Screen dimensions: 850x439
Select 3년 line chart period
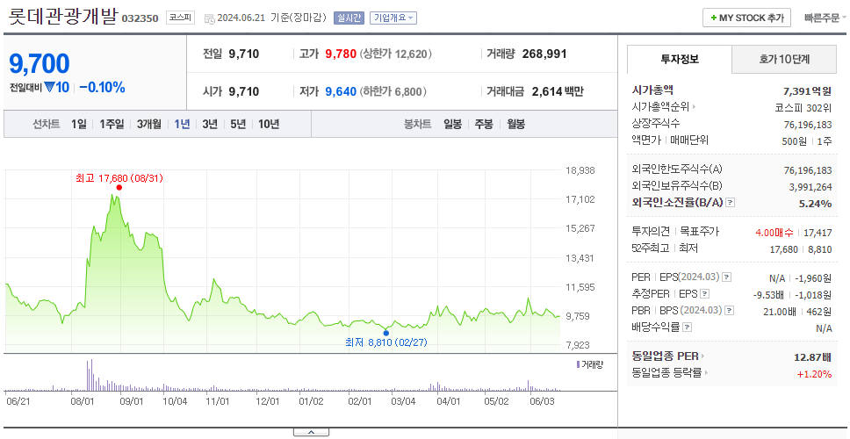210,124
